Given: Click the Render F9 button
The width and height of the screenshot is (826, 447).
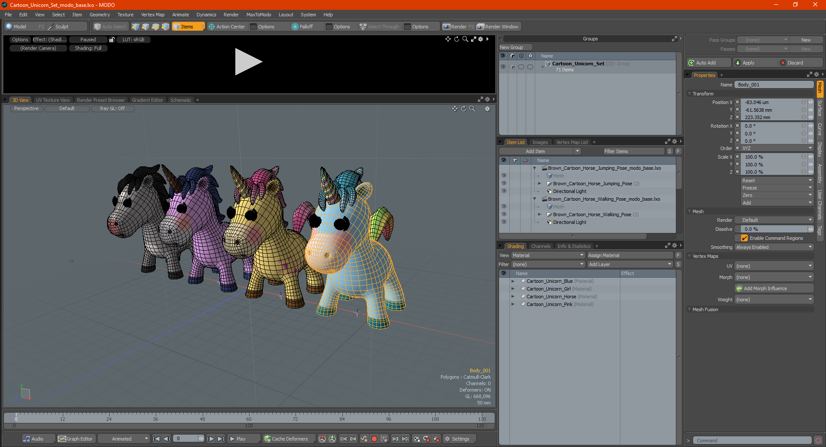Looking at the screenshot, I should coord(458,27).
